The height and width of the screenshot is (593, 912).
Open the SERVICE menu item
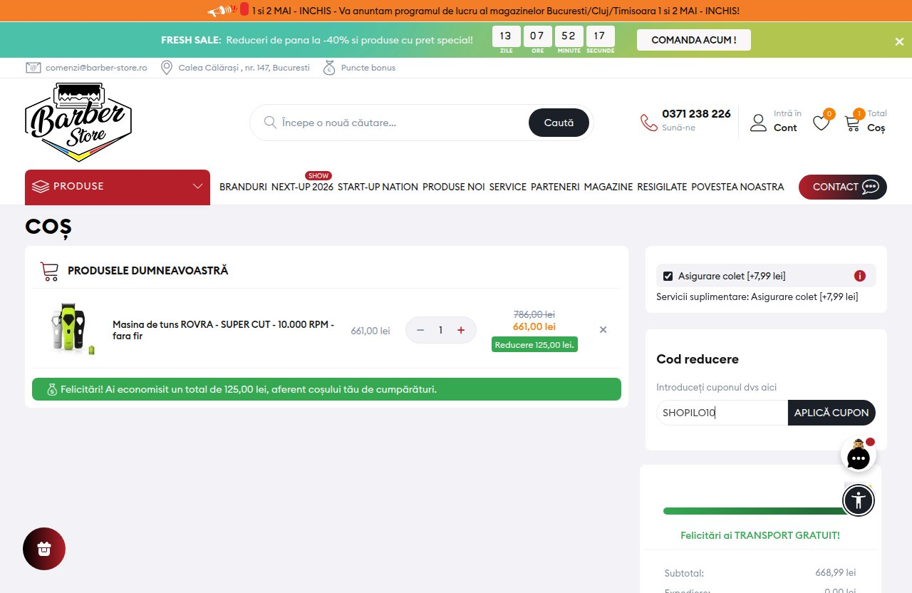click(508, 187)
